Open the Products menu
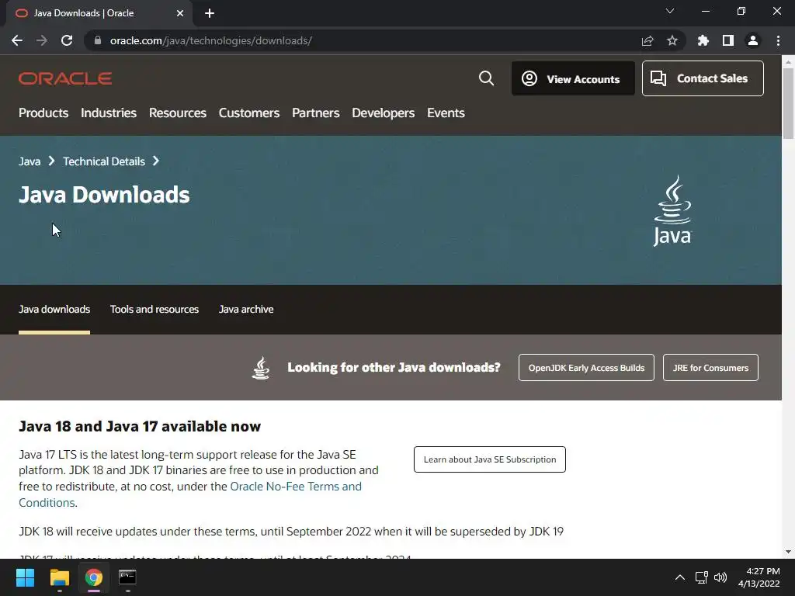 [x=43, y=113]
